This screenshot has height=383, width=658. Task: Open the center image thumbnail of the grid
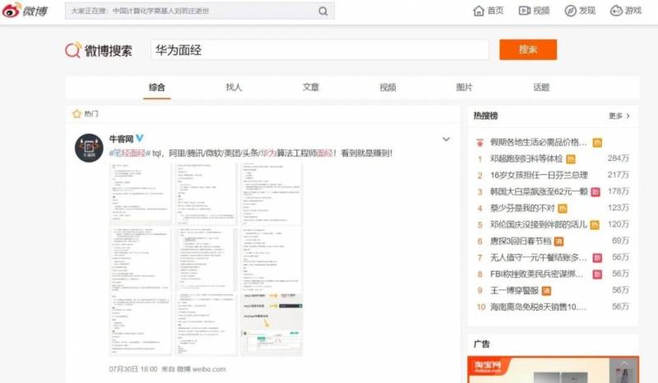pos(206,259)
